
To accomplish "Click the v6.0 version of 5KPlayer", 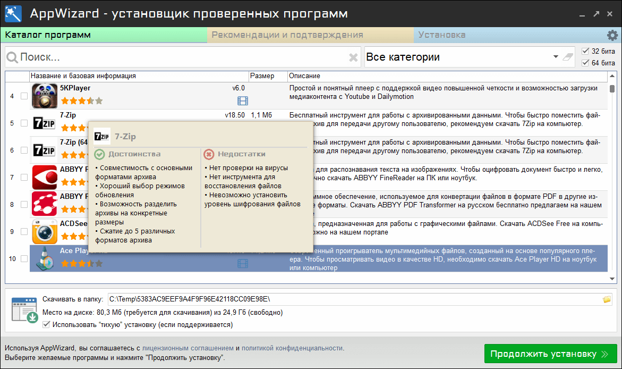I will [x=238, y=88].
